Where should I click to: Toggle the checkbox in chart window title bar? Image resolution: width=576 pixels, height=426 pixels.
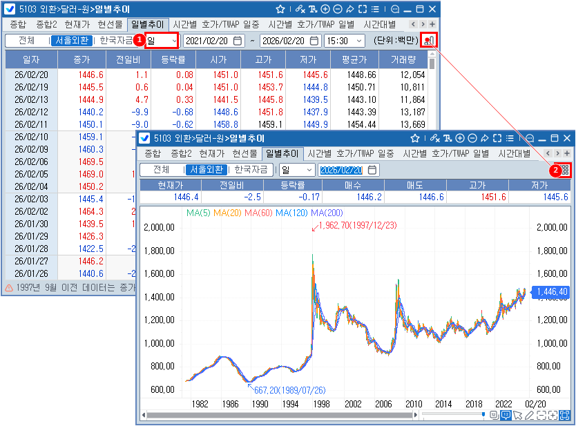click(x=145, y=138)
